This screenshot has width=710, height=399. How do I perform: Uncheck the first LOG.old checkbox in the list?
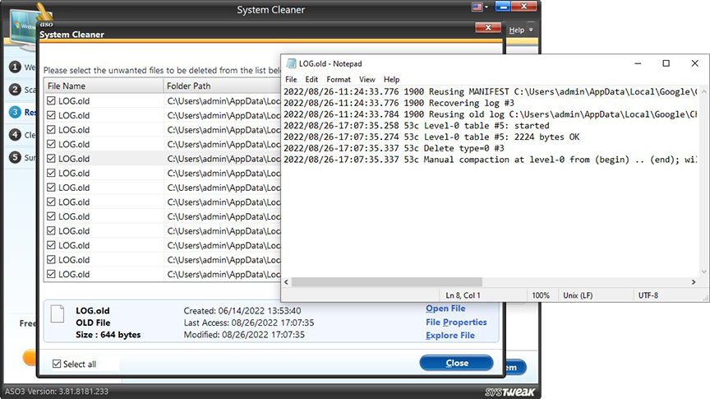tap(51, 100)
